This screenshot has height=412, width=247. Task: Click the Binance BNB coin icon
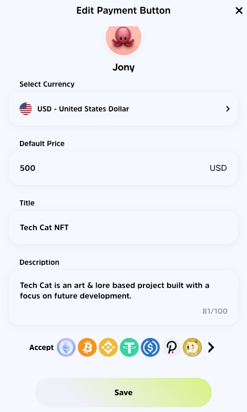coord(108,347)
